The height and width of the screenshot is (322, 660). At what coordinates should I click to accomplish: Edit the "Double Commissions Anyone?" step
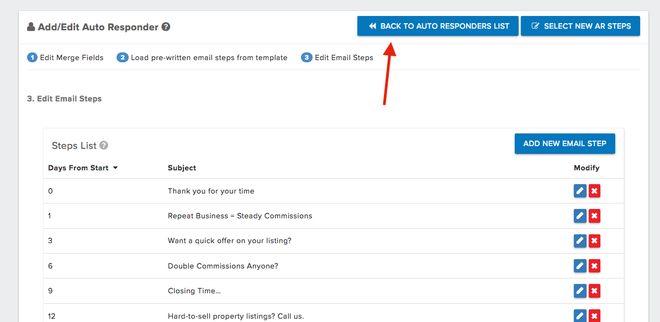click(580, 266)
